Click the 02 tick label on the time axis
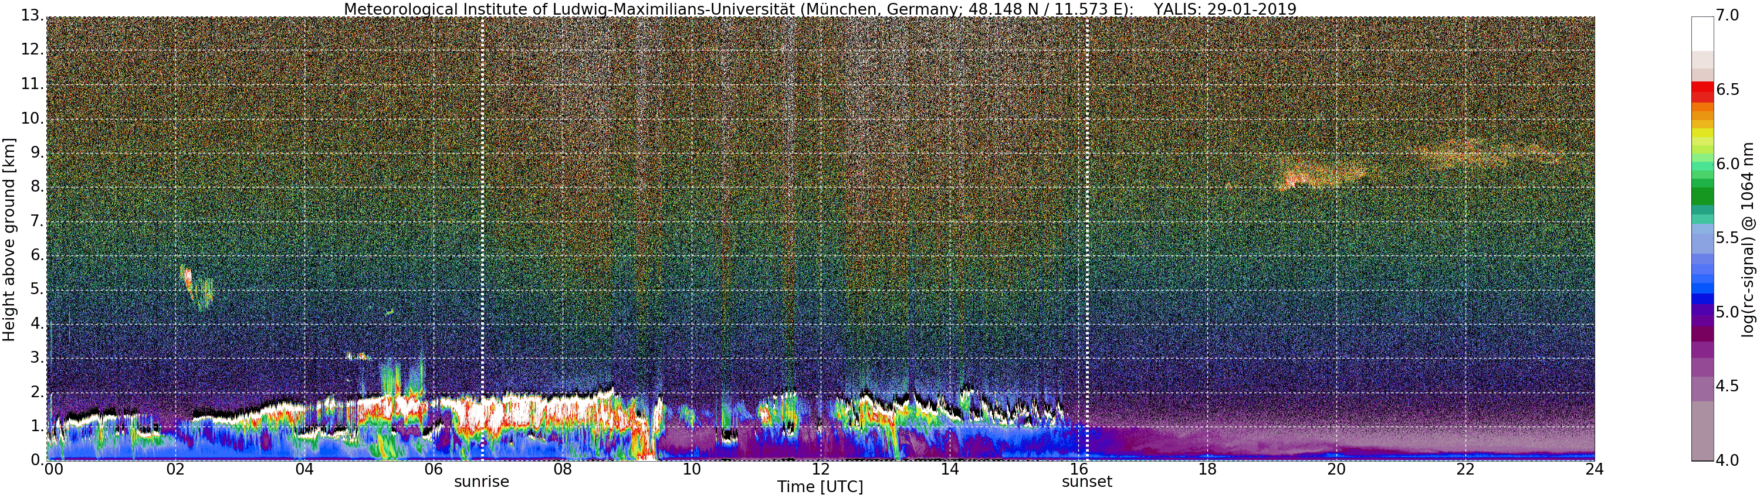Image resolution: width=1760 pixels, height=498 pixels. pyautogui.click(x=175, y=469)
